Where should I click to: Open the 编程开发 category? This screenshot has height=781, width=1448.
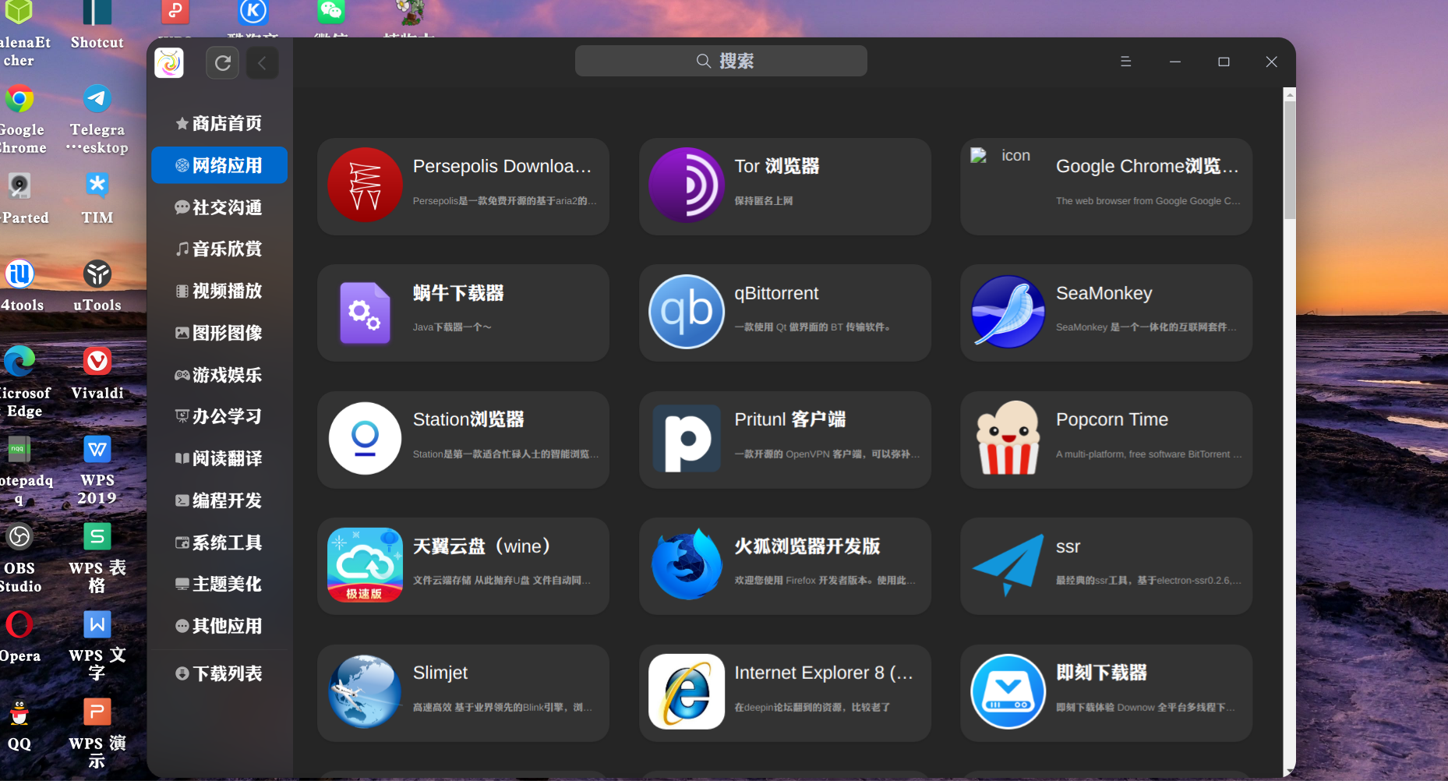[x=219, y=500]
